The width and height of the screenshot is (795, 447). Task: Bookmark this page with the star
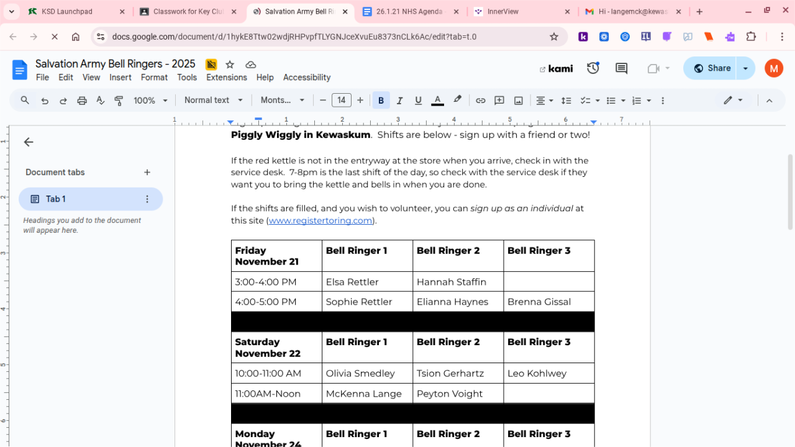pos(554,37)
